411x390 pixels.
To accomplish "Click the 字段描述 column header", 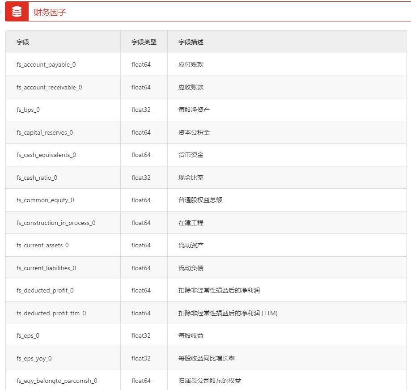I will [x=191, y=42].
